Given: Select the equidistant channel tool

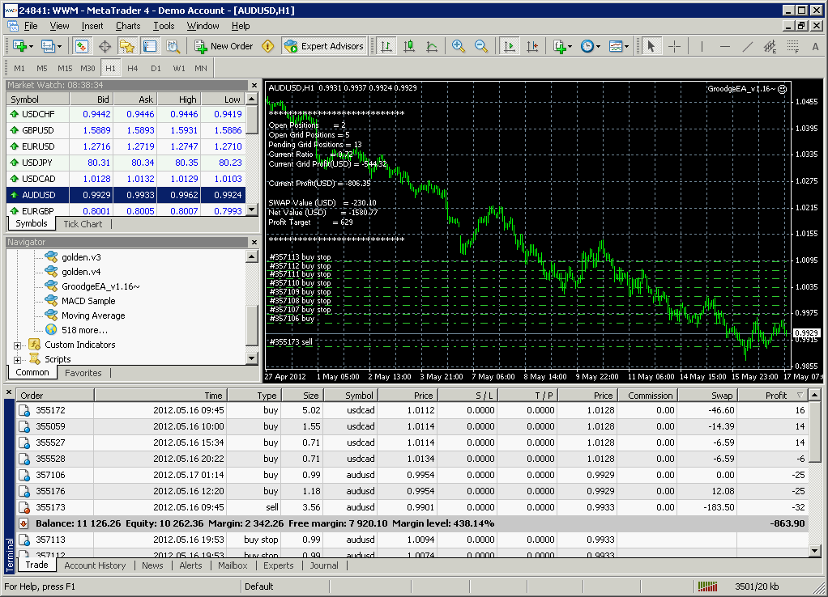Looking at the screenshot, I should pos(770,46).
